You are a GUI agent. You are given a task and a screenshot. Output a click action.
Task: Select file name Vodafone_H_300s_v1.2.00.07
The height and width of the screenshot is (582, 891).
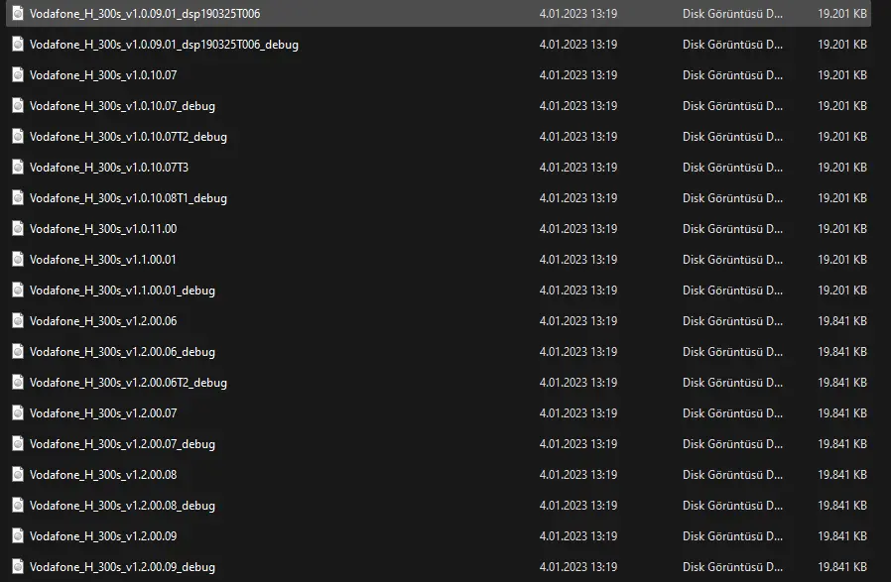(x=103, y=412)
